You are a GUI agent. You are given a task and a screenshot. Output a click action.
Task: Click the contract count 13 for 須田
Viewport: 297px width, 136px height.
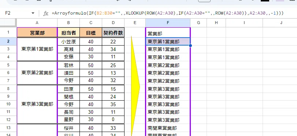pyautogui.click(x=113, y=73)
